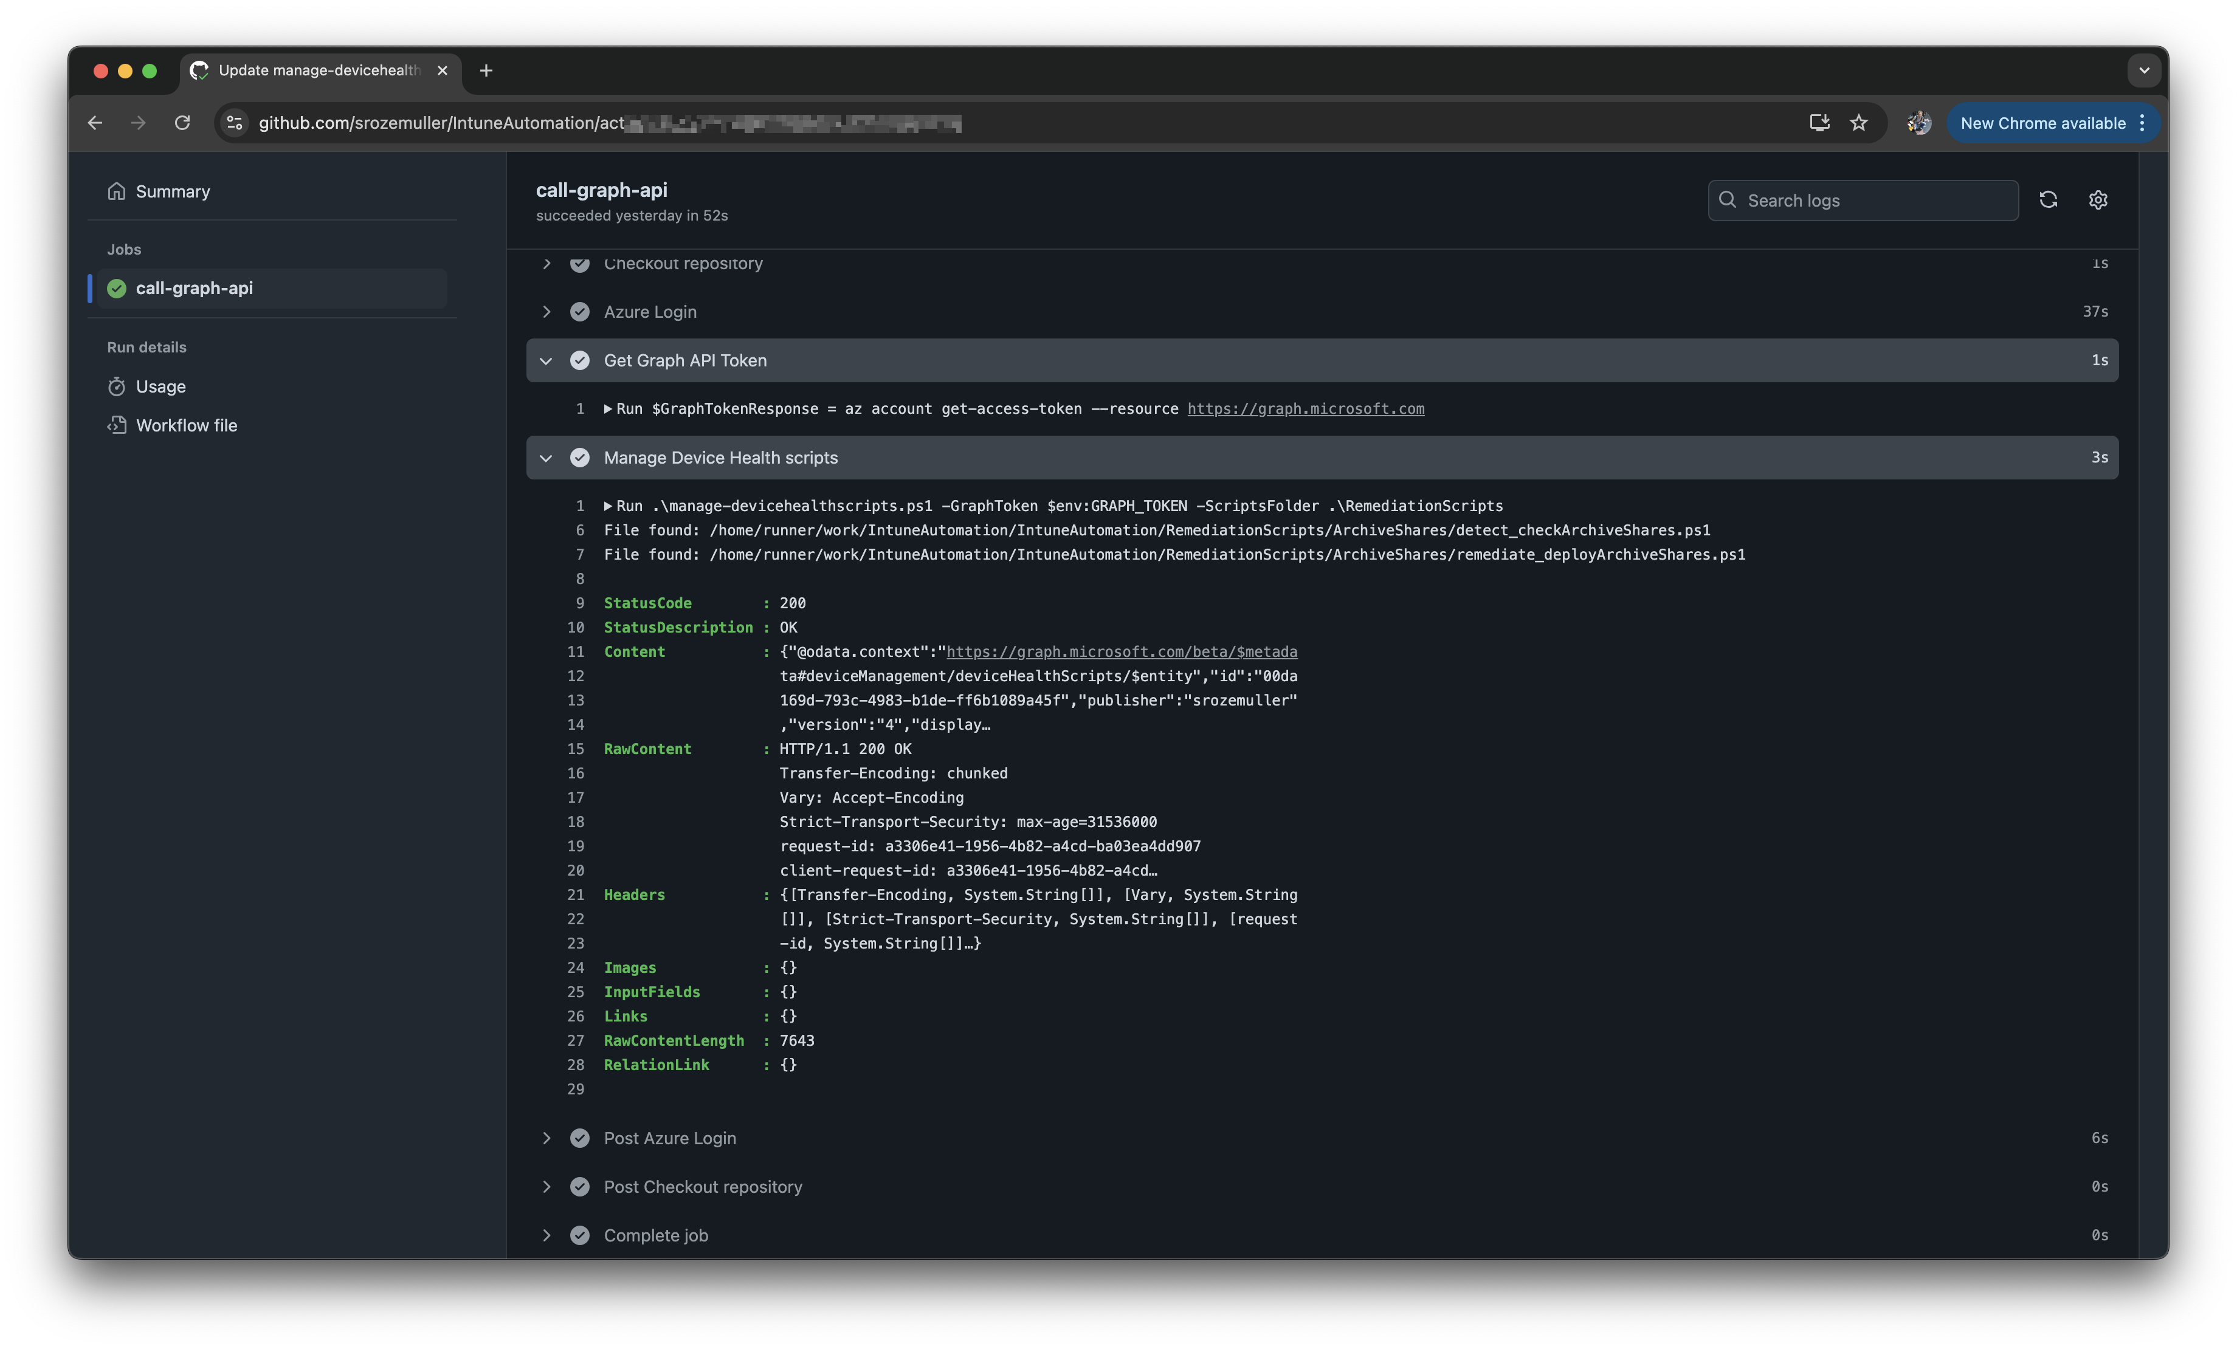The width and height of the screenshot is (2237, 1349).
Task: Select the call-graph-api job in sidebar
Action: (x=274, y=288)
